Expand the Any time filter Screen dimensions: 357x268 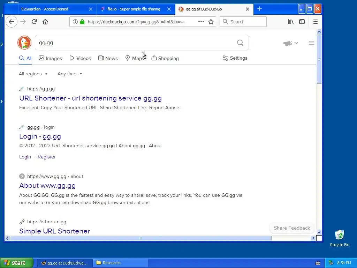coord(70,74)
